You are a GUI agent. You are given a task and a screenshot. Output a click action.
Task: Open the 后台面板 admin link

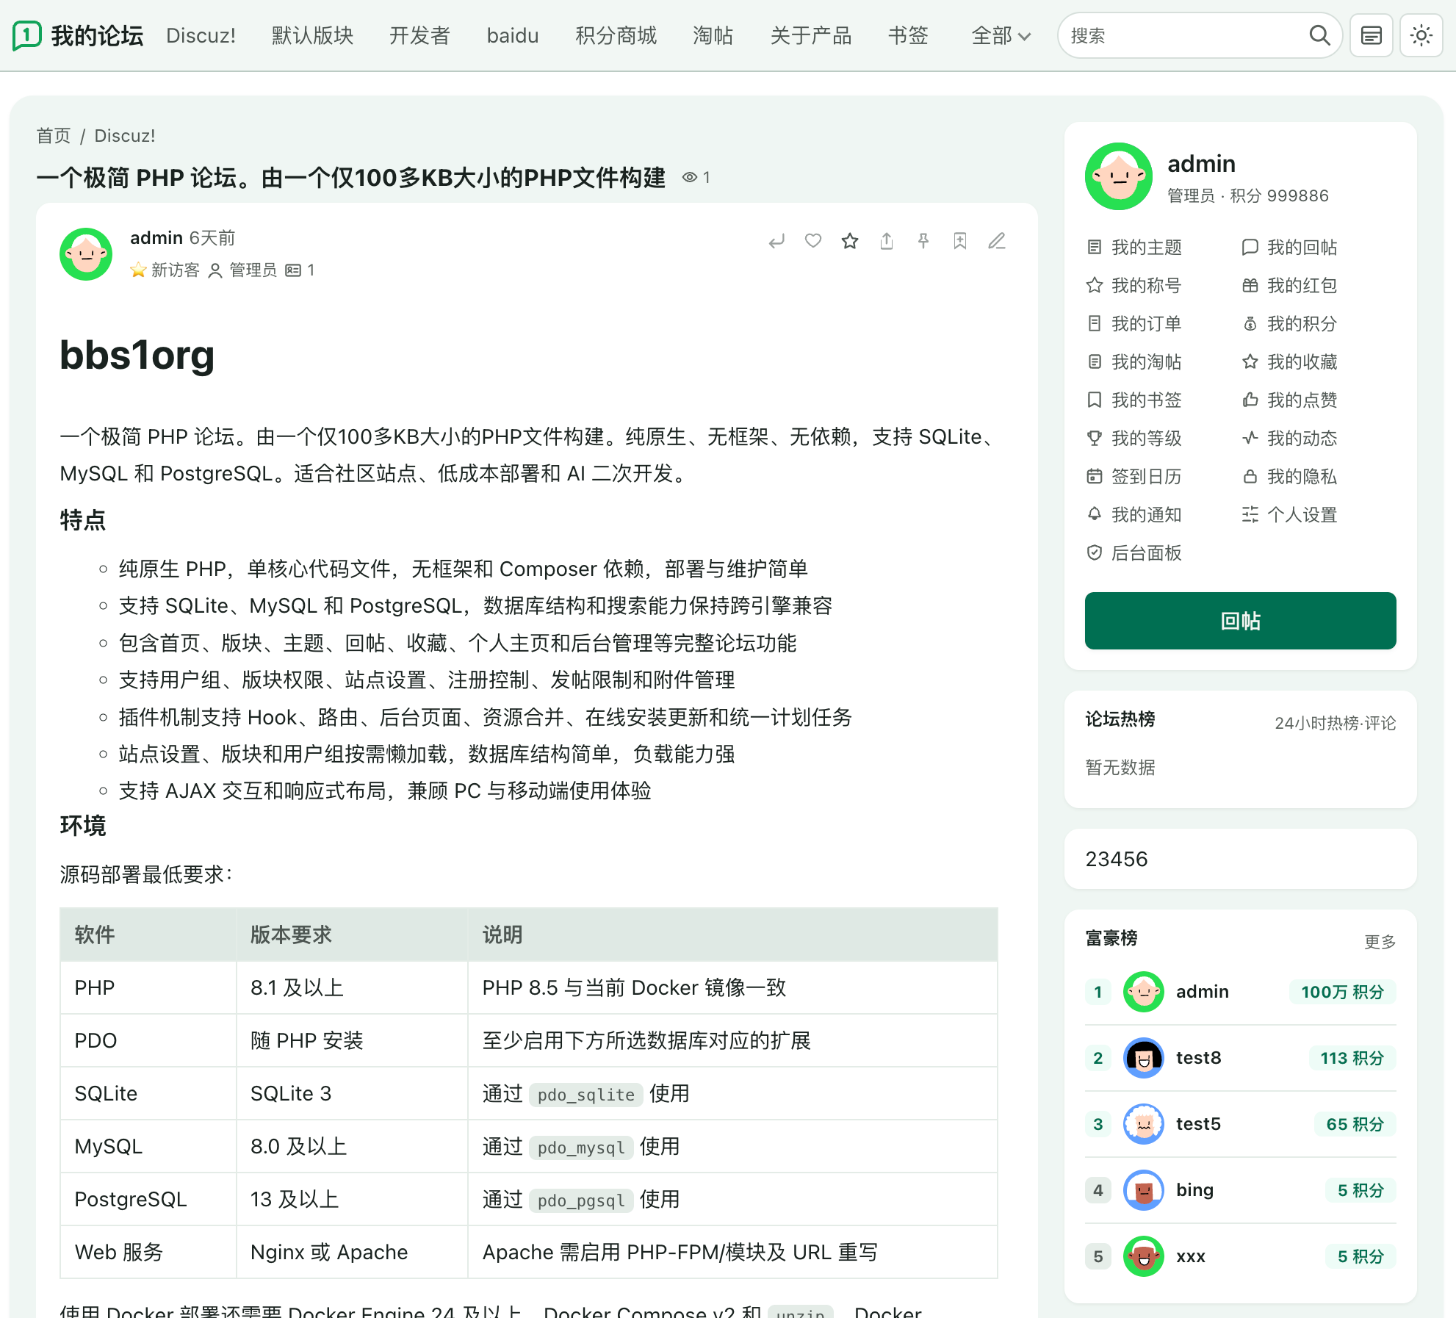[1134, 552]
